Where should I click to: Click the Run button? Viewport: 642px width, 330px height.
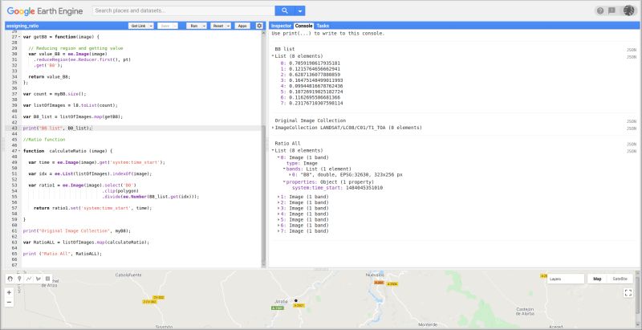193,26
